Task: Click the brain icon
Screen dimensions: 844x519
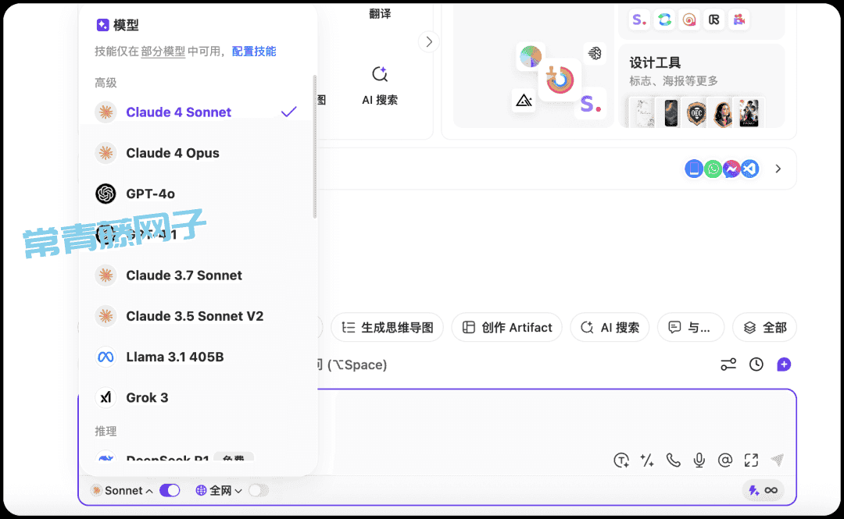Action: pyautogui.click(x=595, y=53)
